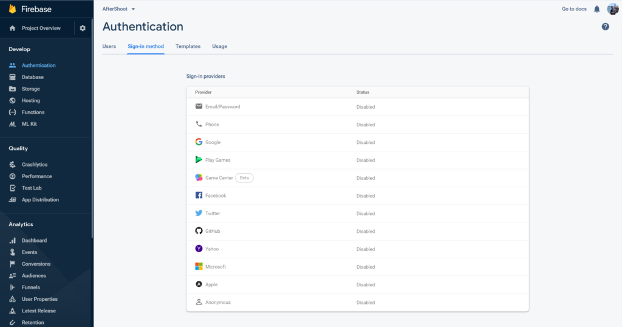Click the Phone provider handset icon

tap(199, 124)
